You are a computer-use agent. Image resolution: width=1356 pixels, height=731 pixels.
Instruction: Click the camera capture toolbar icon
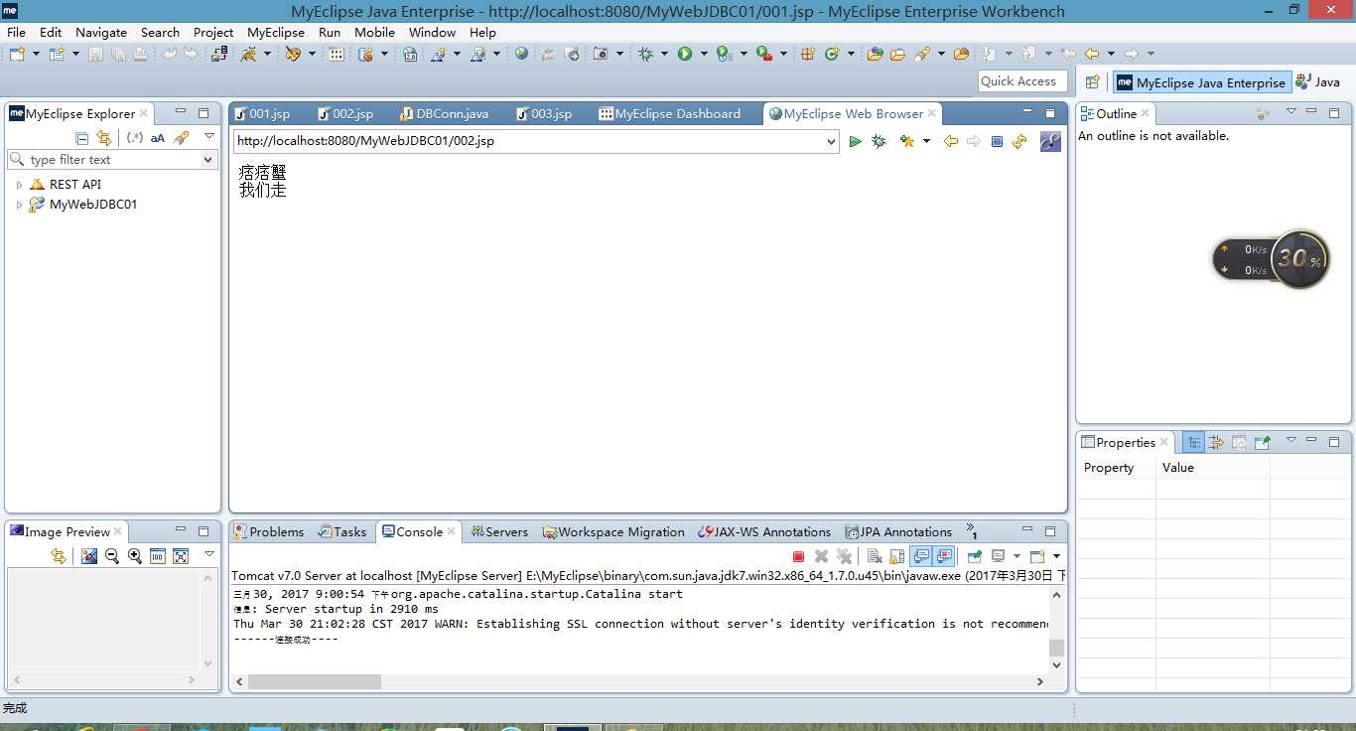point(601,54)
